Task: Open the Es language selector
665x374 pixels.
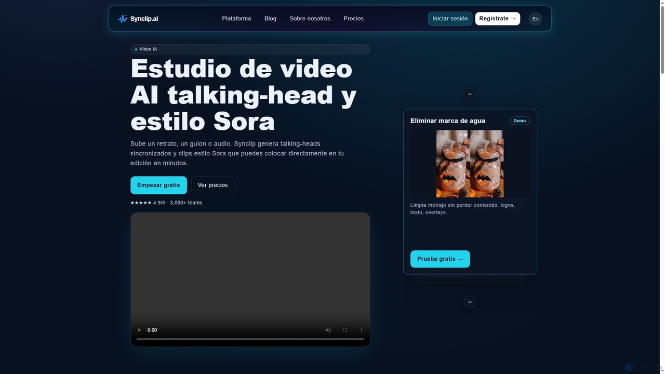Action: coord(535,19)
